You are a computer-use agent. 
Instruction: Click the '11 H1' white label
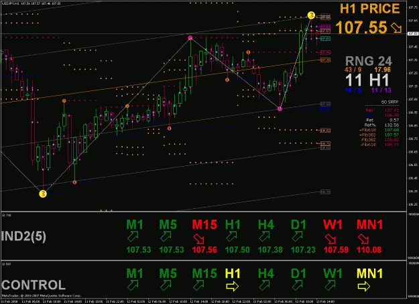pos(367,80)
